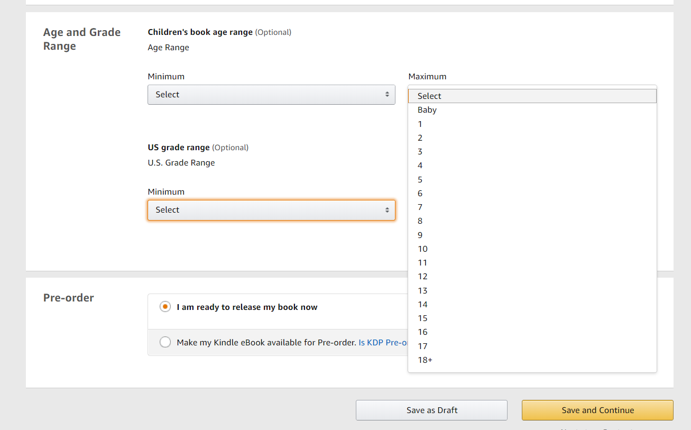Open the 'Is KDP Pre-order' help link
Viewport: 691px width, 430px height.
click(x=383, y=342)
